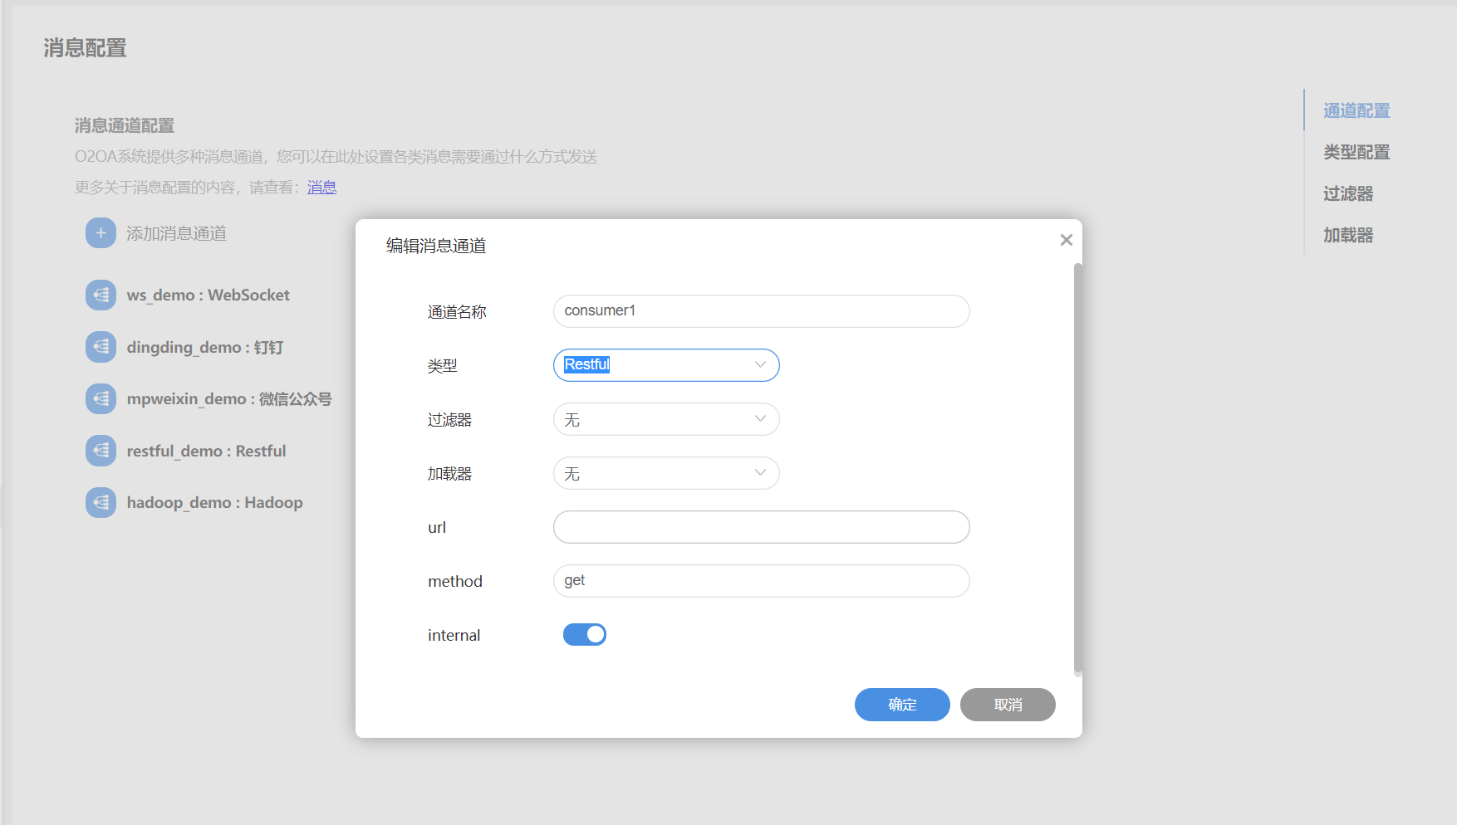Click the dingding_demo channel icon

tap(101, 347)
